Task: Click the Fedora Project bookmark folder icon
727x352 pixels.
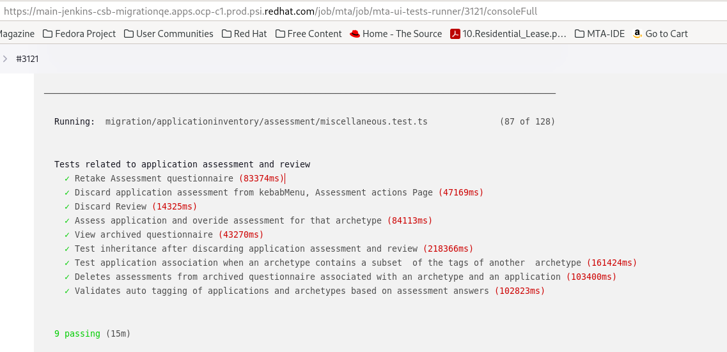Action: point(47,34)
